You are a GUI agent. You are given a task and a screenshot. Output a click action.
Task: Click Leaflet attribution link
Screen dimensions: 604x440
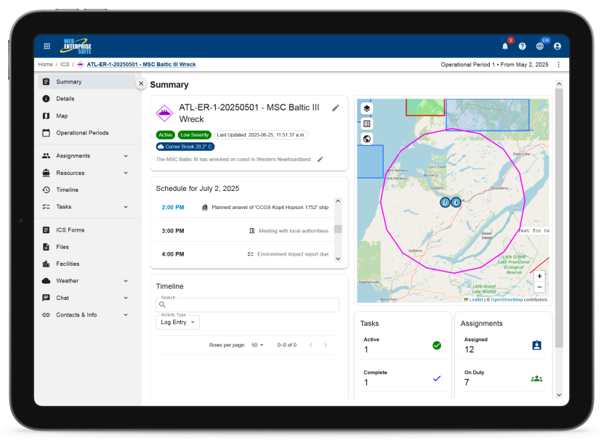(x=476, y=299)
